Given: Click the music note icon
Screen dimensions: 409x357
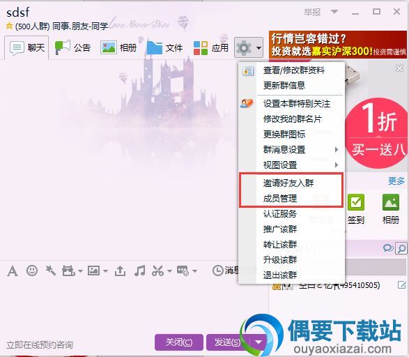Looking at the screenshot, I should (x=140, y=271).
